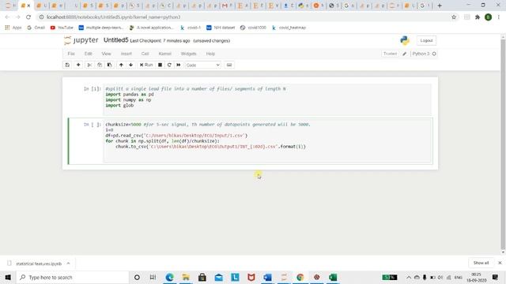Paste cells below icon in toolbar
This screenshot has height=284, width=506.
pyautogui.click(x=110, y=65)
